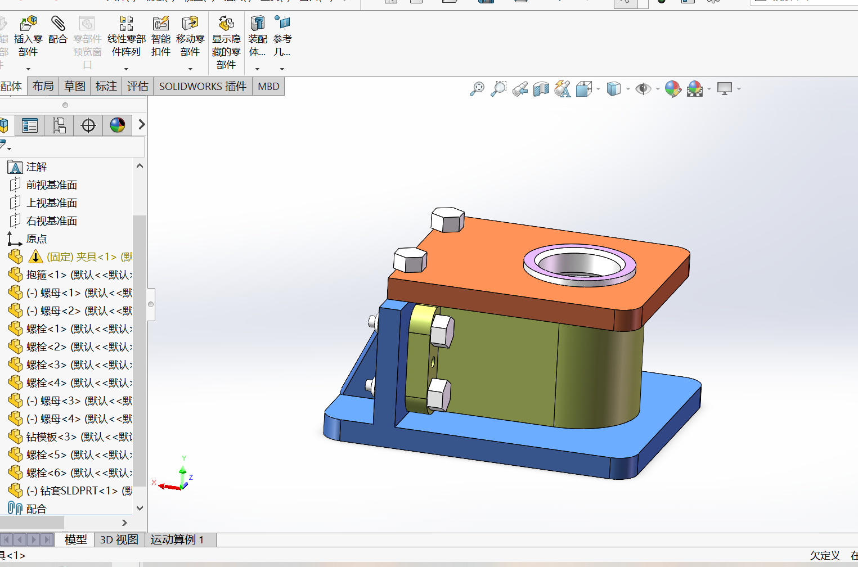Open the 评估 (Evaluate) tab
858x567 pixels.
[137, 86]
